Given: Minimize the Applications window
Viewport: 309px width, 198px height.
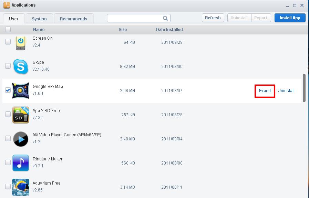Looking at the screenshot, I should (x=288, y=6).
